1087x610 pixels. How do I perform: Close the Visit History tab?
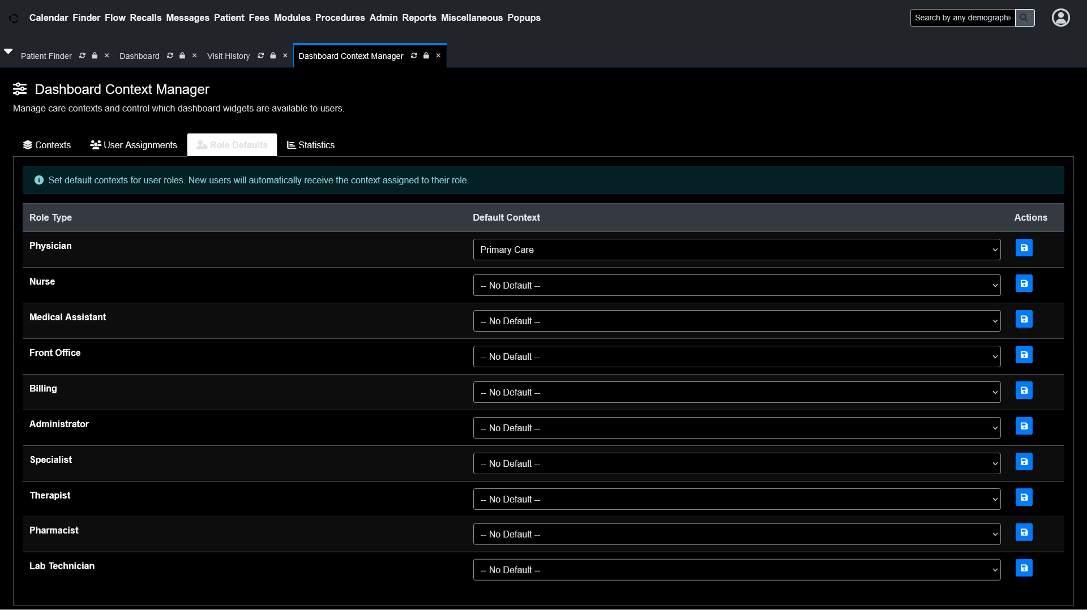click(x=285, y=55)
